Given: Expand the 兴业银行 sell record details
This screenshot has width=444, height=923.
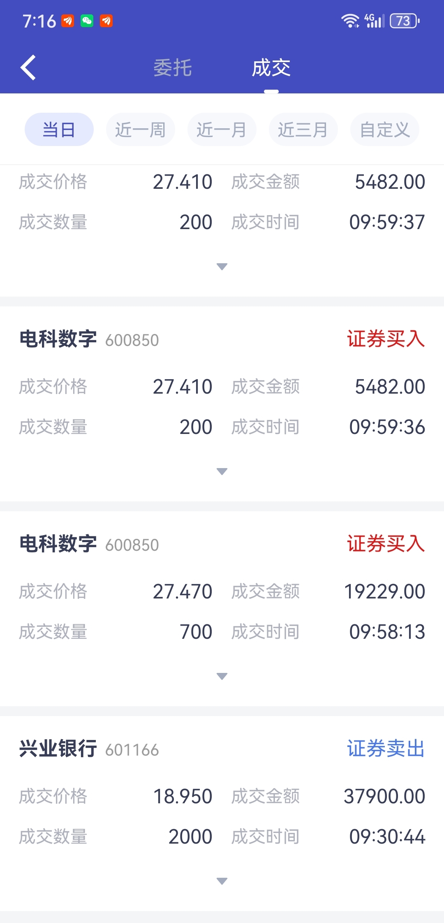Looking at the screenshot, I should coord(222,881).
